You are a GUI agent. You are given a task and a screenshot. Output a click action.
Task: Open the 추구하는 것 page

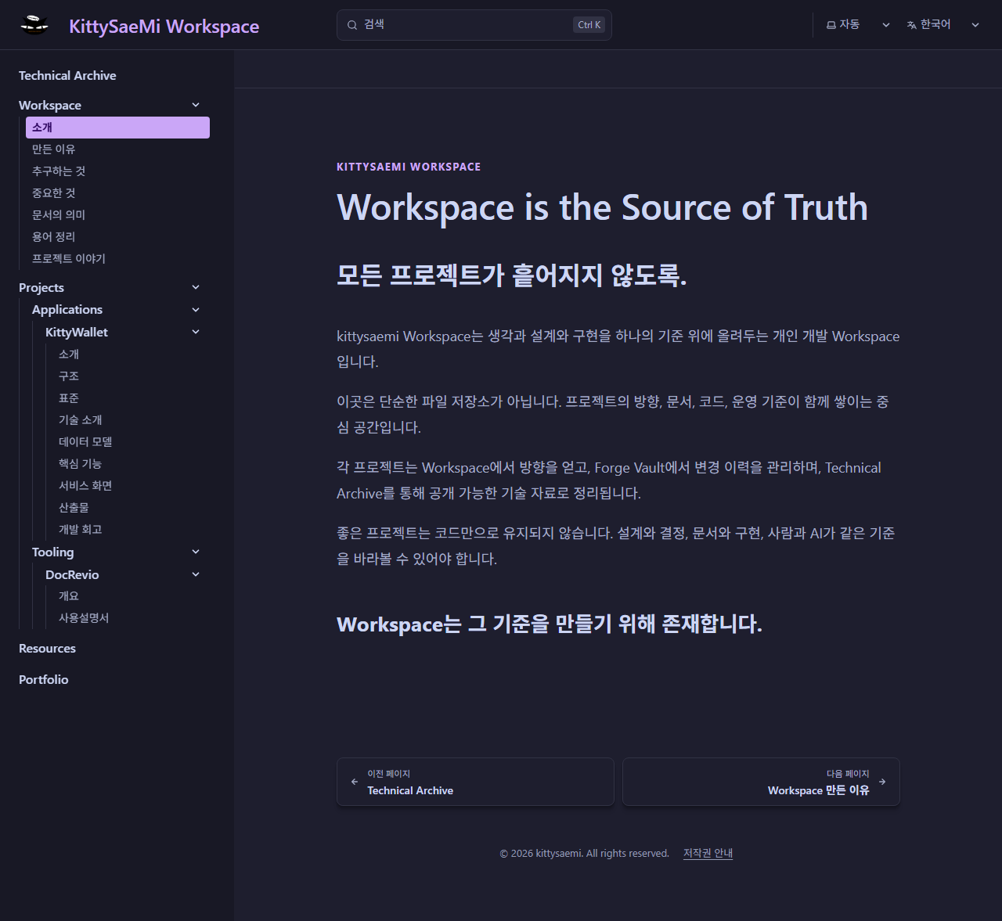point(59,171)
